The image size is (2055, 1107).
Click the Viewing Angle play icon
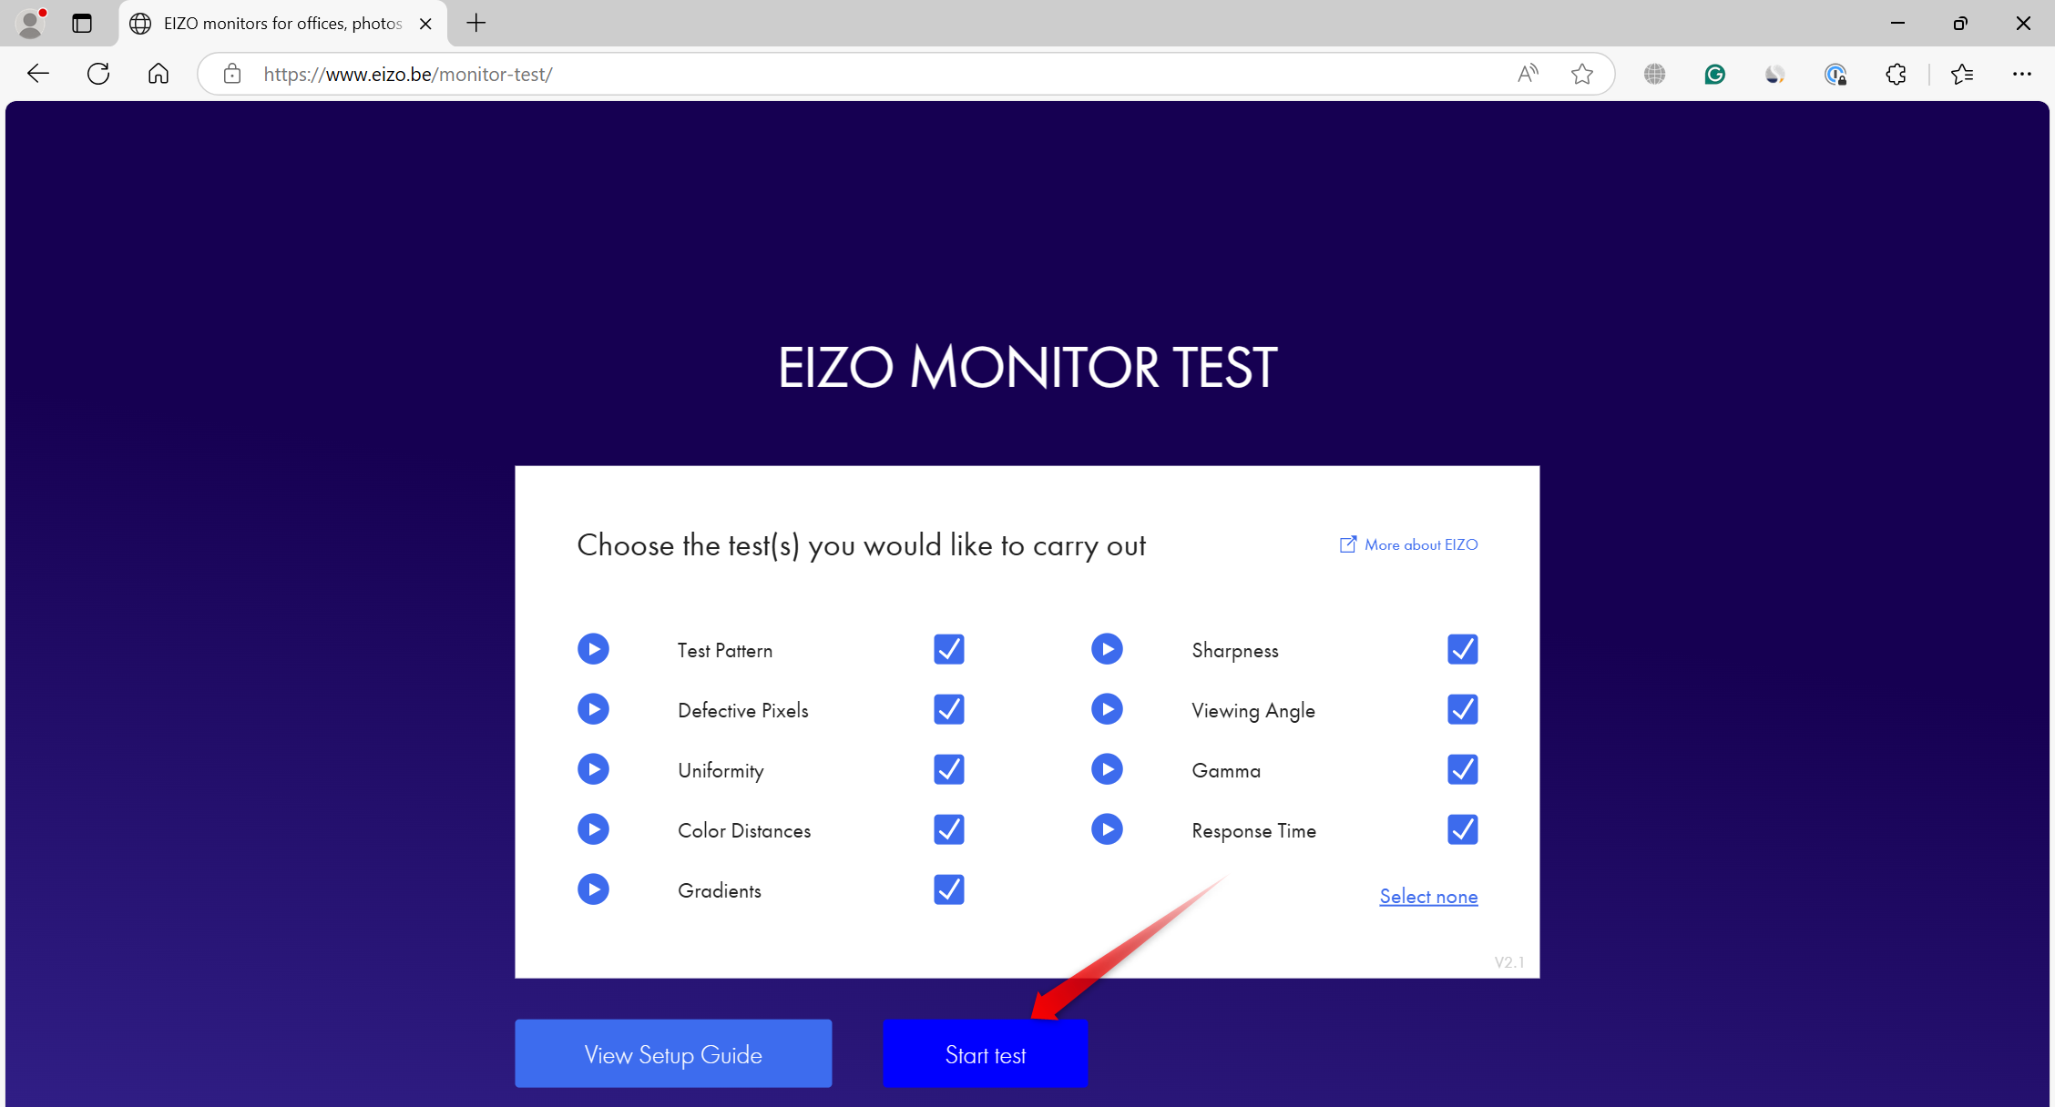[x=1108, y=709]
